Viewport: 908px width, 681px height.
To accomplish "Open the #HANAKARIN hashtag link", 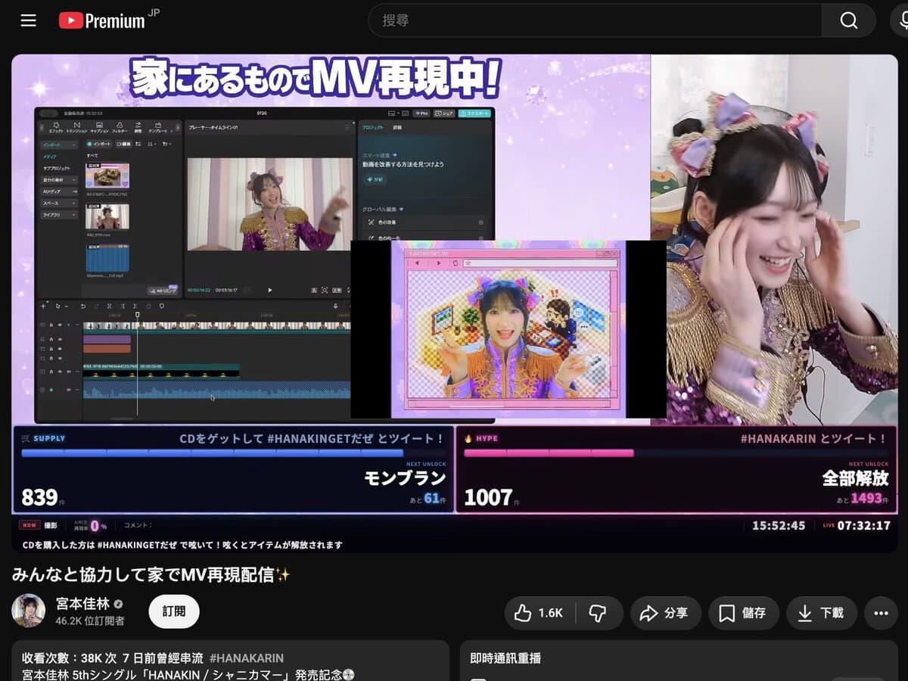I will pyautogui.click(x=247, y=658).
